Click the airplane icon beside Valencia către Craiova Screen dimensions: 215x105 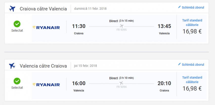[x=12, y=66]
